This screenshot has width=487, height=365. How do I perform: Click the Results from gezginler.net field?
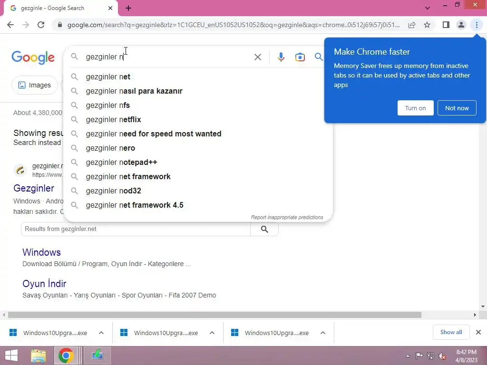[136, 229]
